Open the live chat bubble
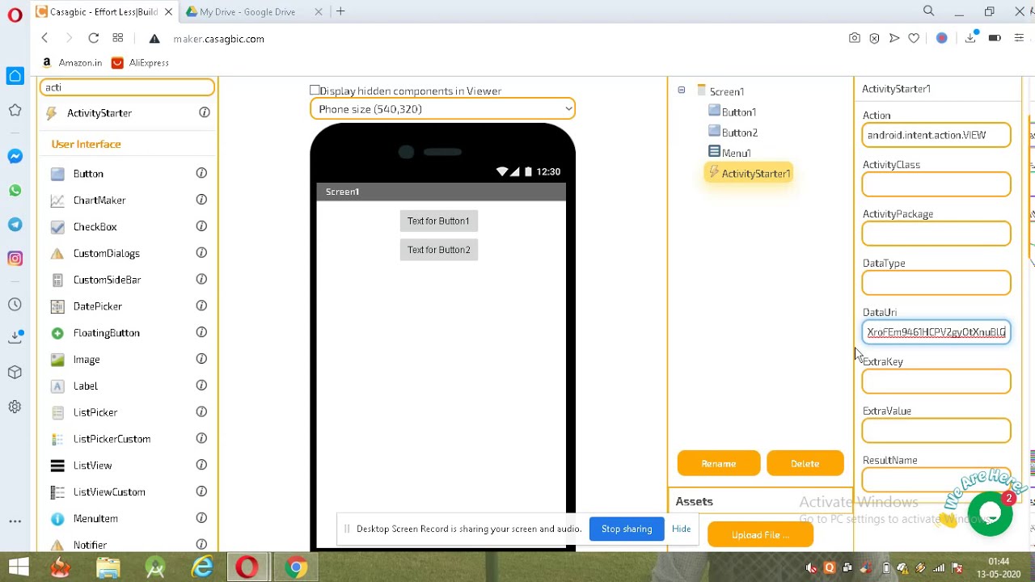The width and height of the screenshot is (1035, 582). click(991, 513)
